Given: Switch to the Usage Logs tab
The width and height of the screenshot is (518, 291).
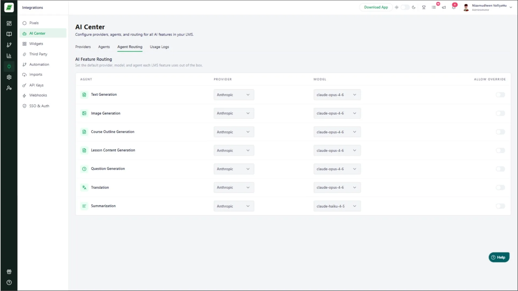Looking at the screenshot, I should tap(159, 47).
